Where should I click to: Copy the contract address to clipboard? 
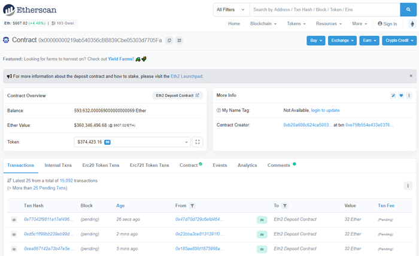tap(169, 40)
